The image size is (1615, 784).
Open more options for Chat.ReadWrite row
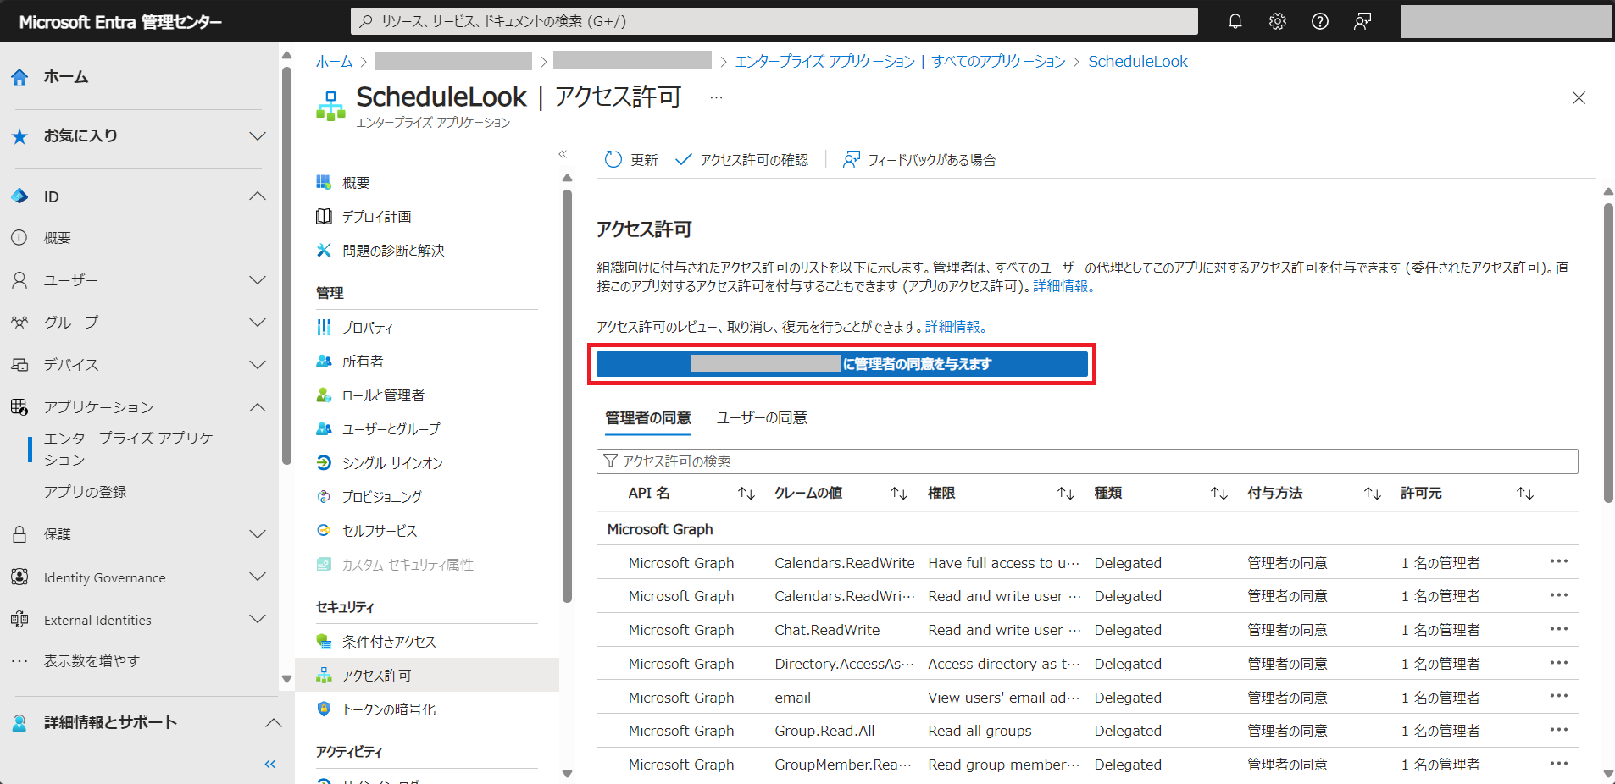(x=1559, y=629)
